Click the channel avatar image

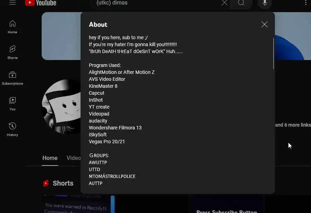[62, 107]
